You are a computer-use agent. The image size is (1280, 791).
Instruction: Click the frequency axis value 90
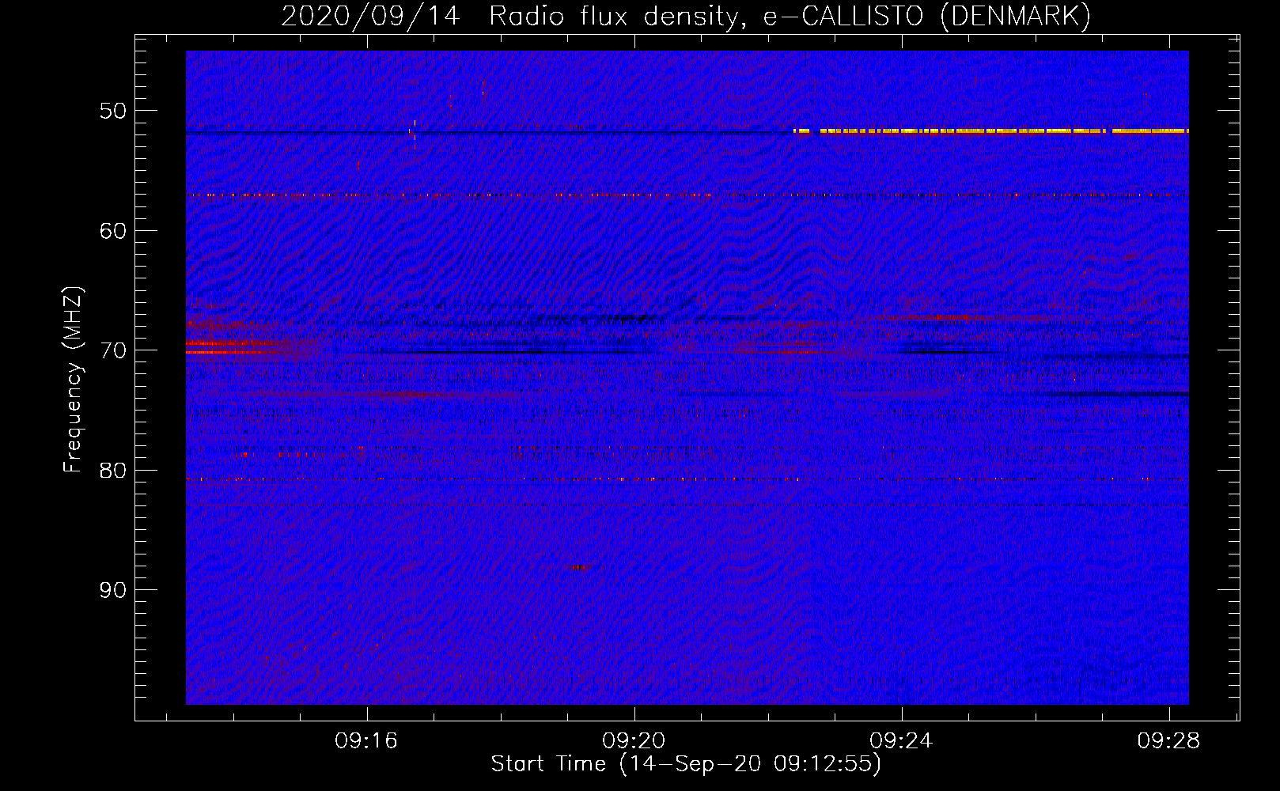pos(112,591)
